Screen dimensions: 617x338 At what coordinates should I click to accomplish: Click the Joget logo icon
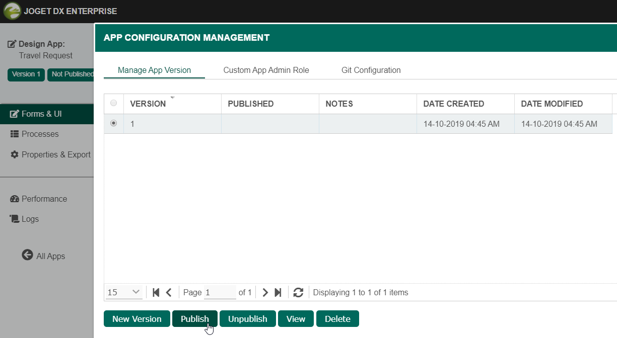(12, 11)
